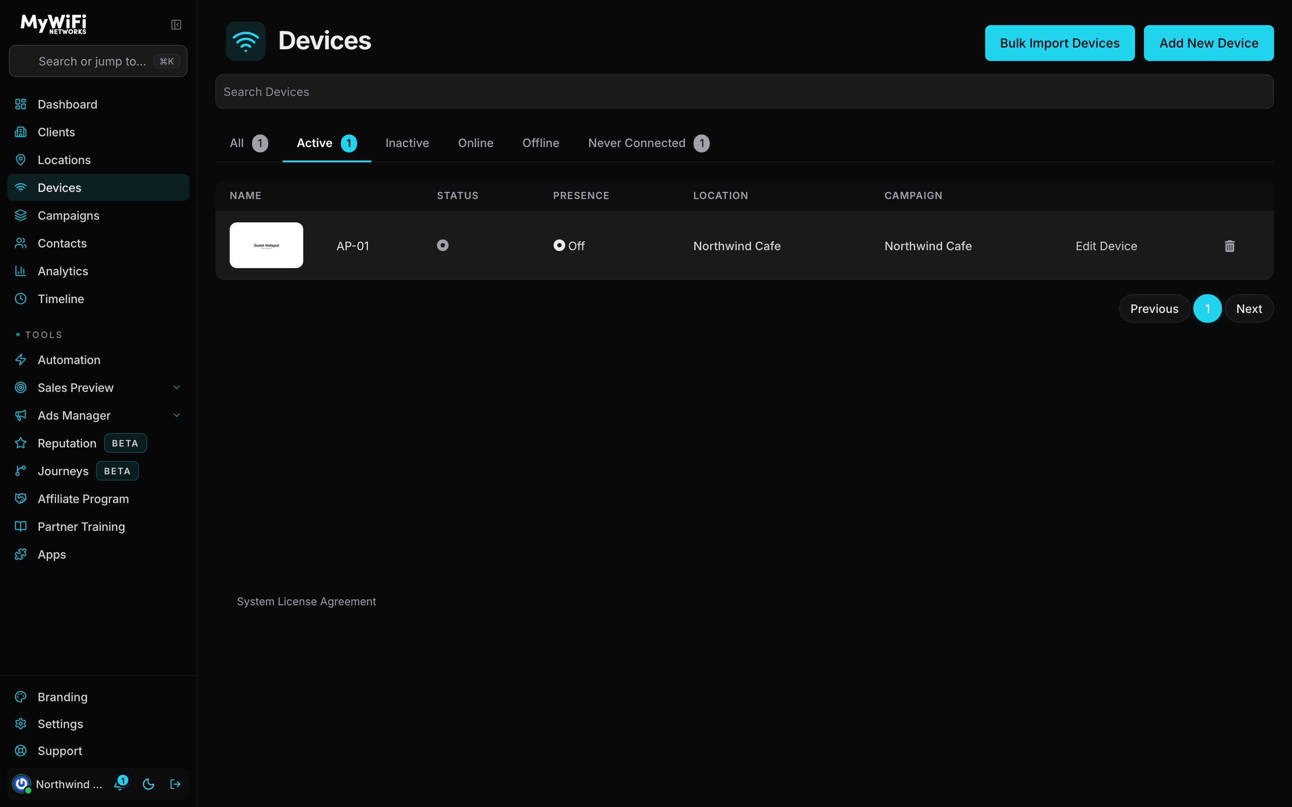Click the Journeys branch icon
The image size is (1292, 807).
coord(20,471)
